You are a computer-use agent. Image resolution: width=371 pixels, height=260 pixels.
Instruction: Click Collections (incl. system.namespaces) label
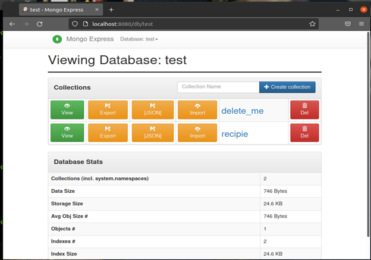tap(100, 178)
